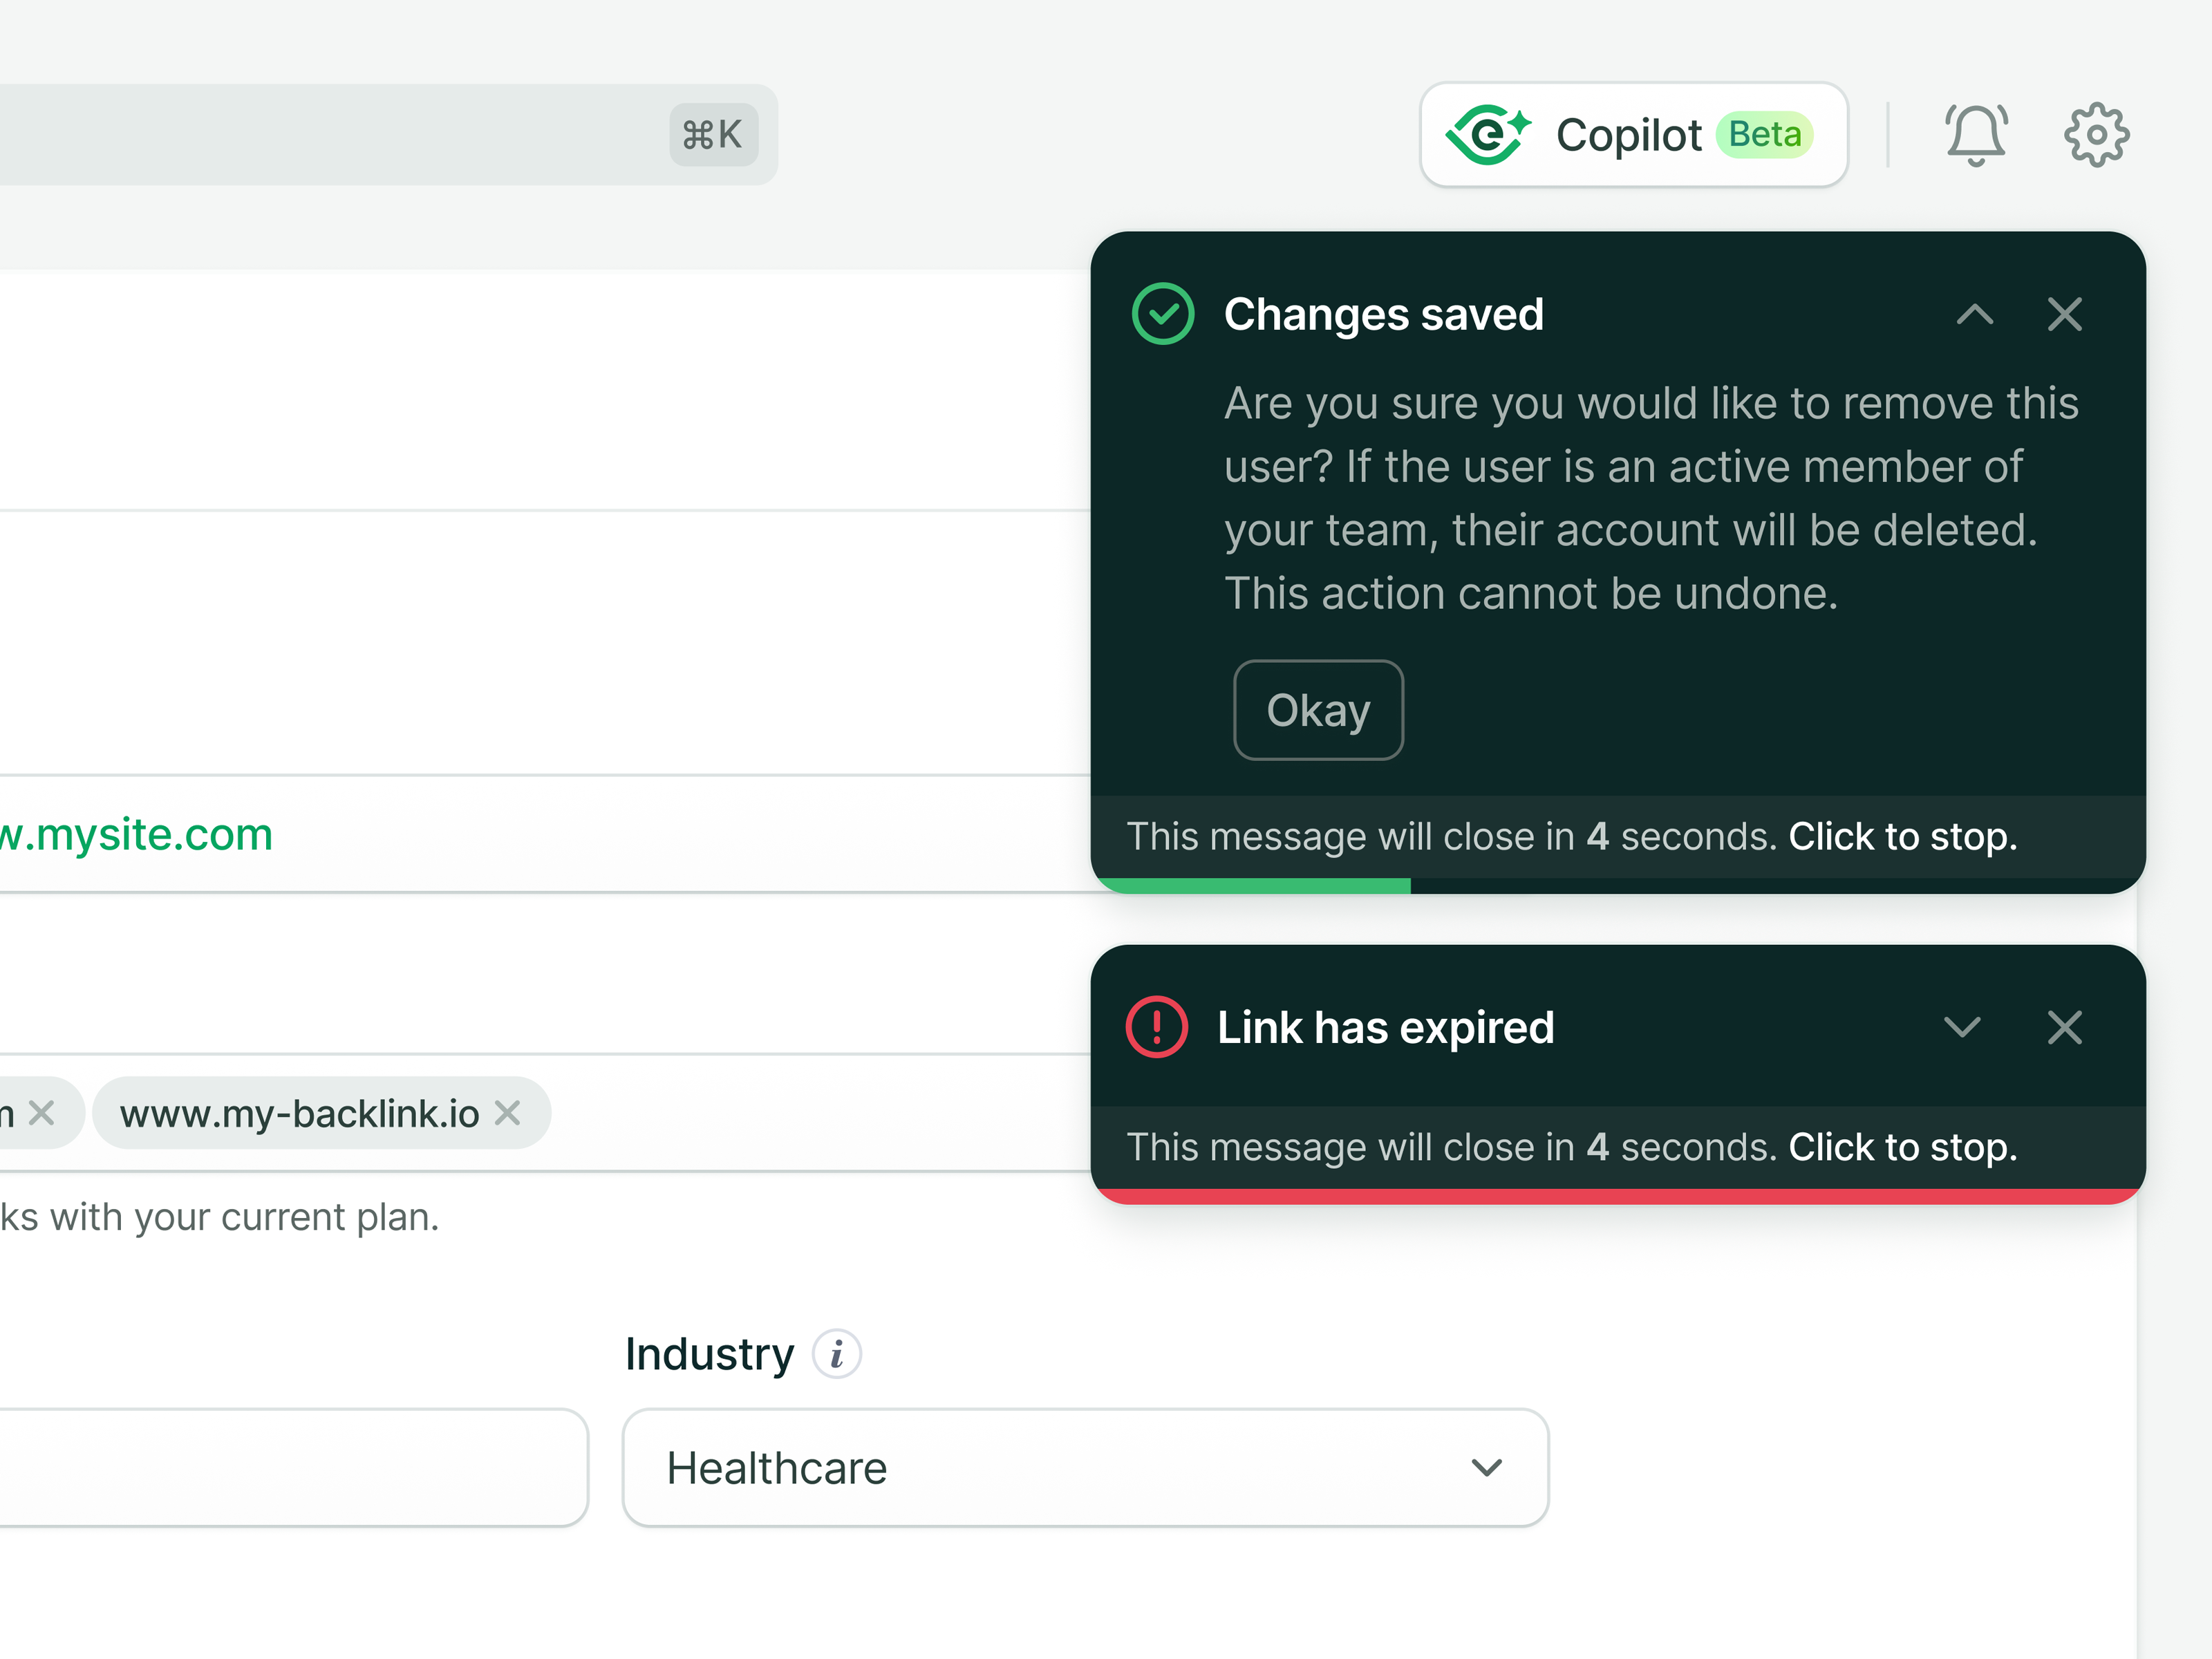Click the ⌘K search shortcut badge

tap(712, 133)
